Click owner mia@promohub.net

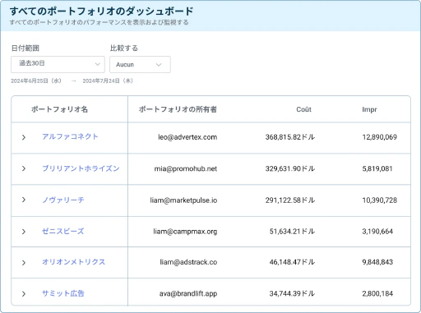(186, 168)
